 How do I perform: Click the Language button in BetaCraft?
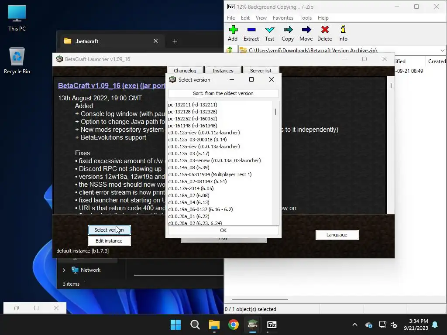coord(337,235)
